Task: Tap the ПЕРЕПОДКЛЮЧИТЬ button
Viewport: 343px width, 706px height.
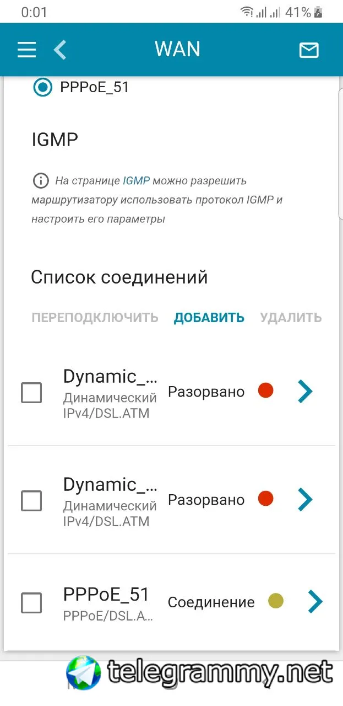Action: 95,318
